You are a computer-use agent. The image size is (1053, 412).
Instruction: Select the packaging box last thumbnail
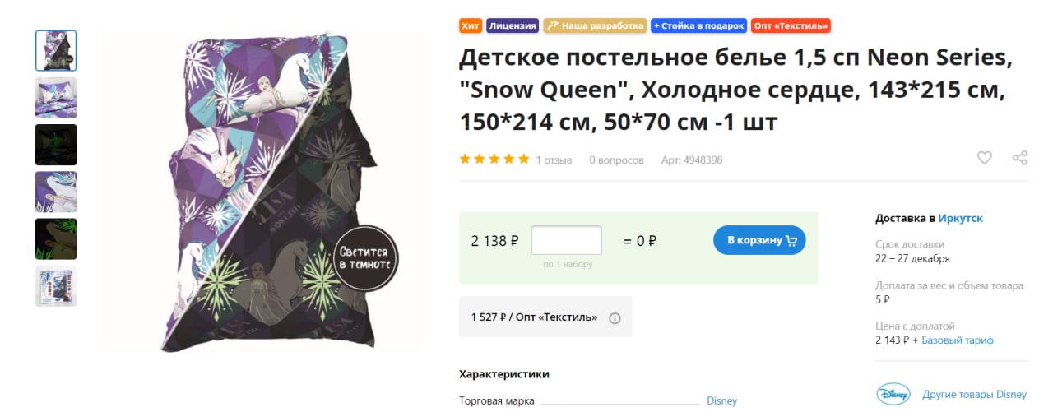56,286
